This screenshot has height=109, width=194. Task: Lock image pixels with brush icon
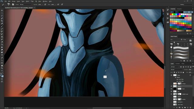(176, 72)
